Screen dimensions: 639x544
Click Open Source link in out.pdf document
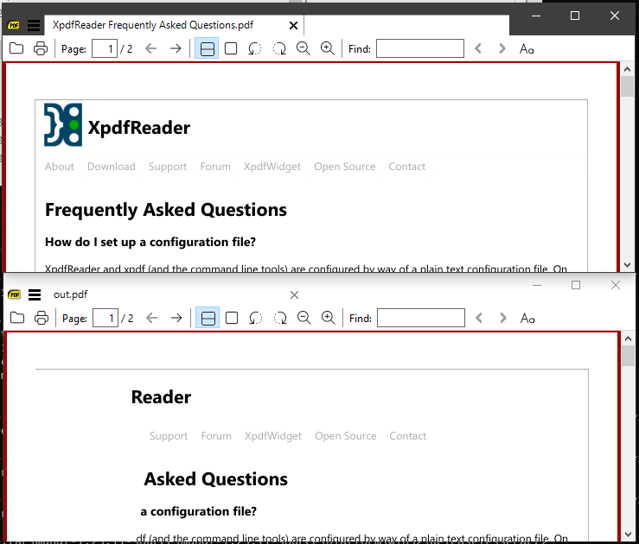click(x=346, y=436)
